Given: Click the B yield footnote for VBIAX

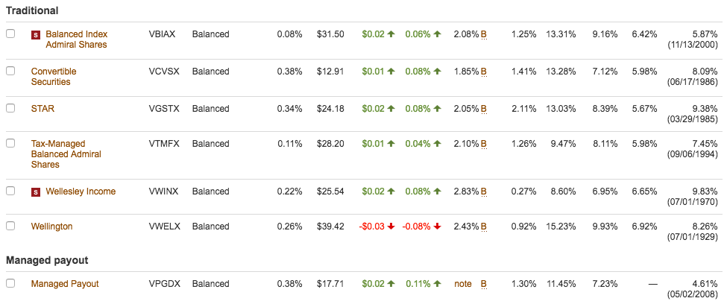Looking at the screenshot, I should click(483, 34).
